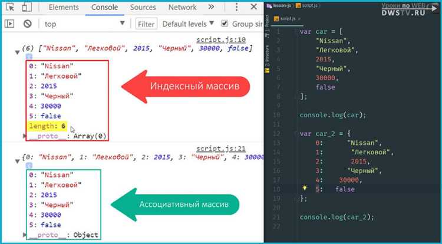Open the DevTools three-dot menu
Viewport: 442px width, 244px height.
(x=236, y=7)
